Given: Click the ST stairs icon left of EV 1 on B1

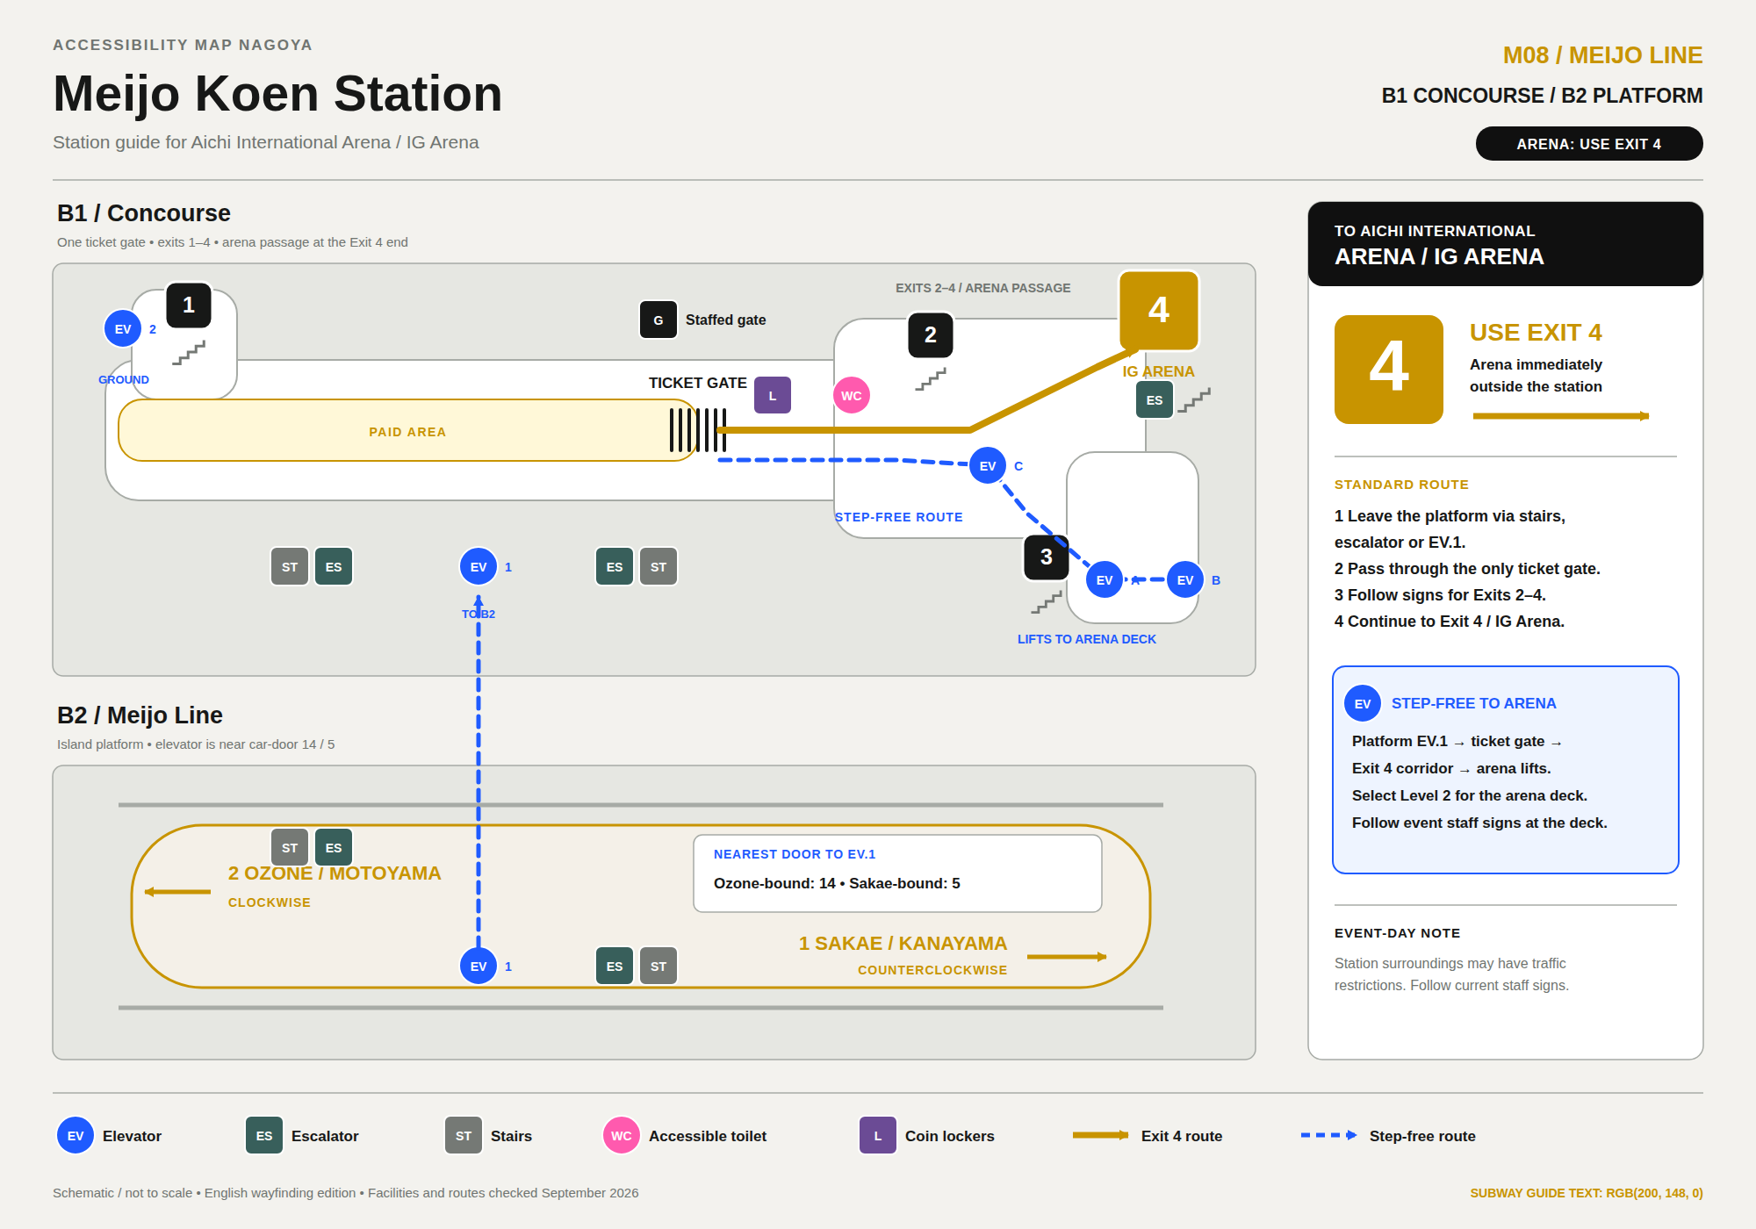Looking at the screenshot, I should click(x=290, y=567).
